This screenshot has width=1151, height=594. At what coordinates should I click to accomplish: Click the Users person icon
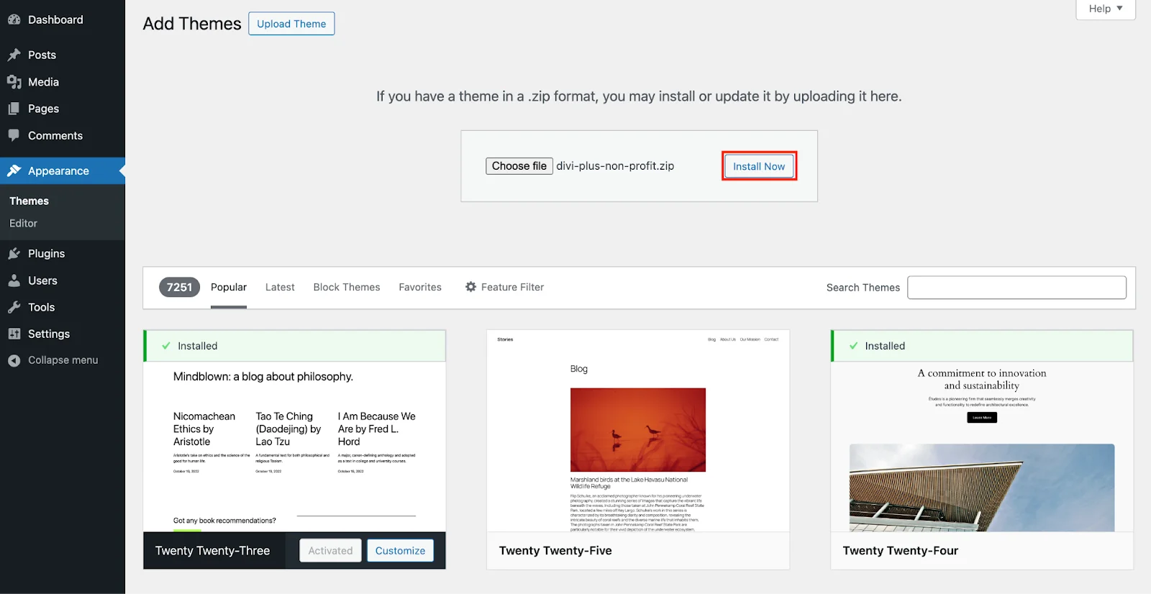(x=14, y=280)
